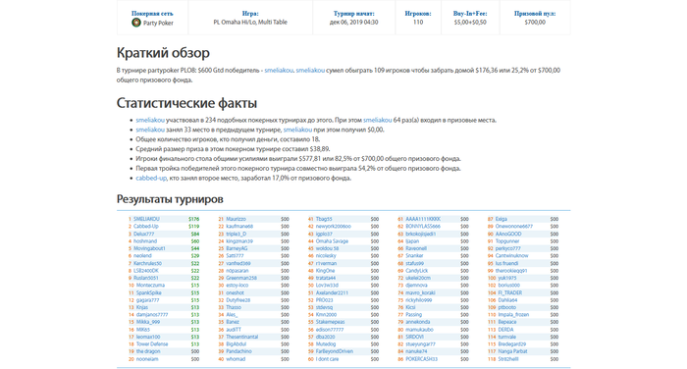Open n0pasaran player link
687x369 pixels.
238,271
